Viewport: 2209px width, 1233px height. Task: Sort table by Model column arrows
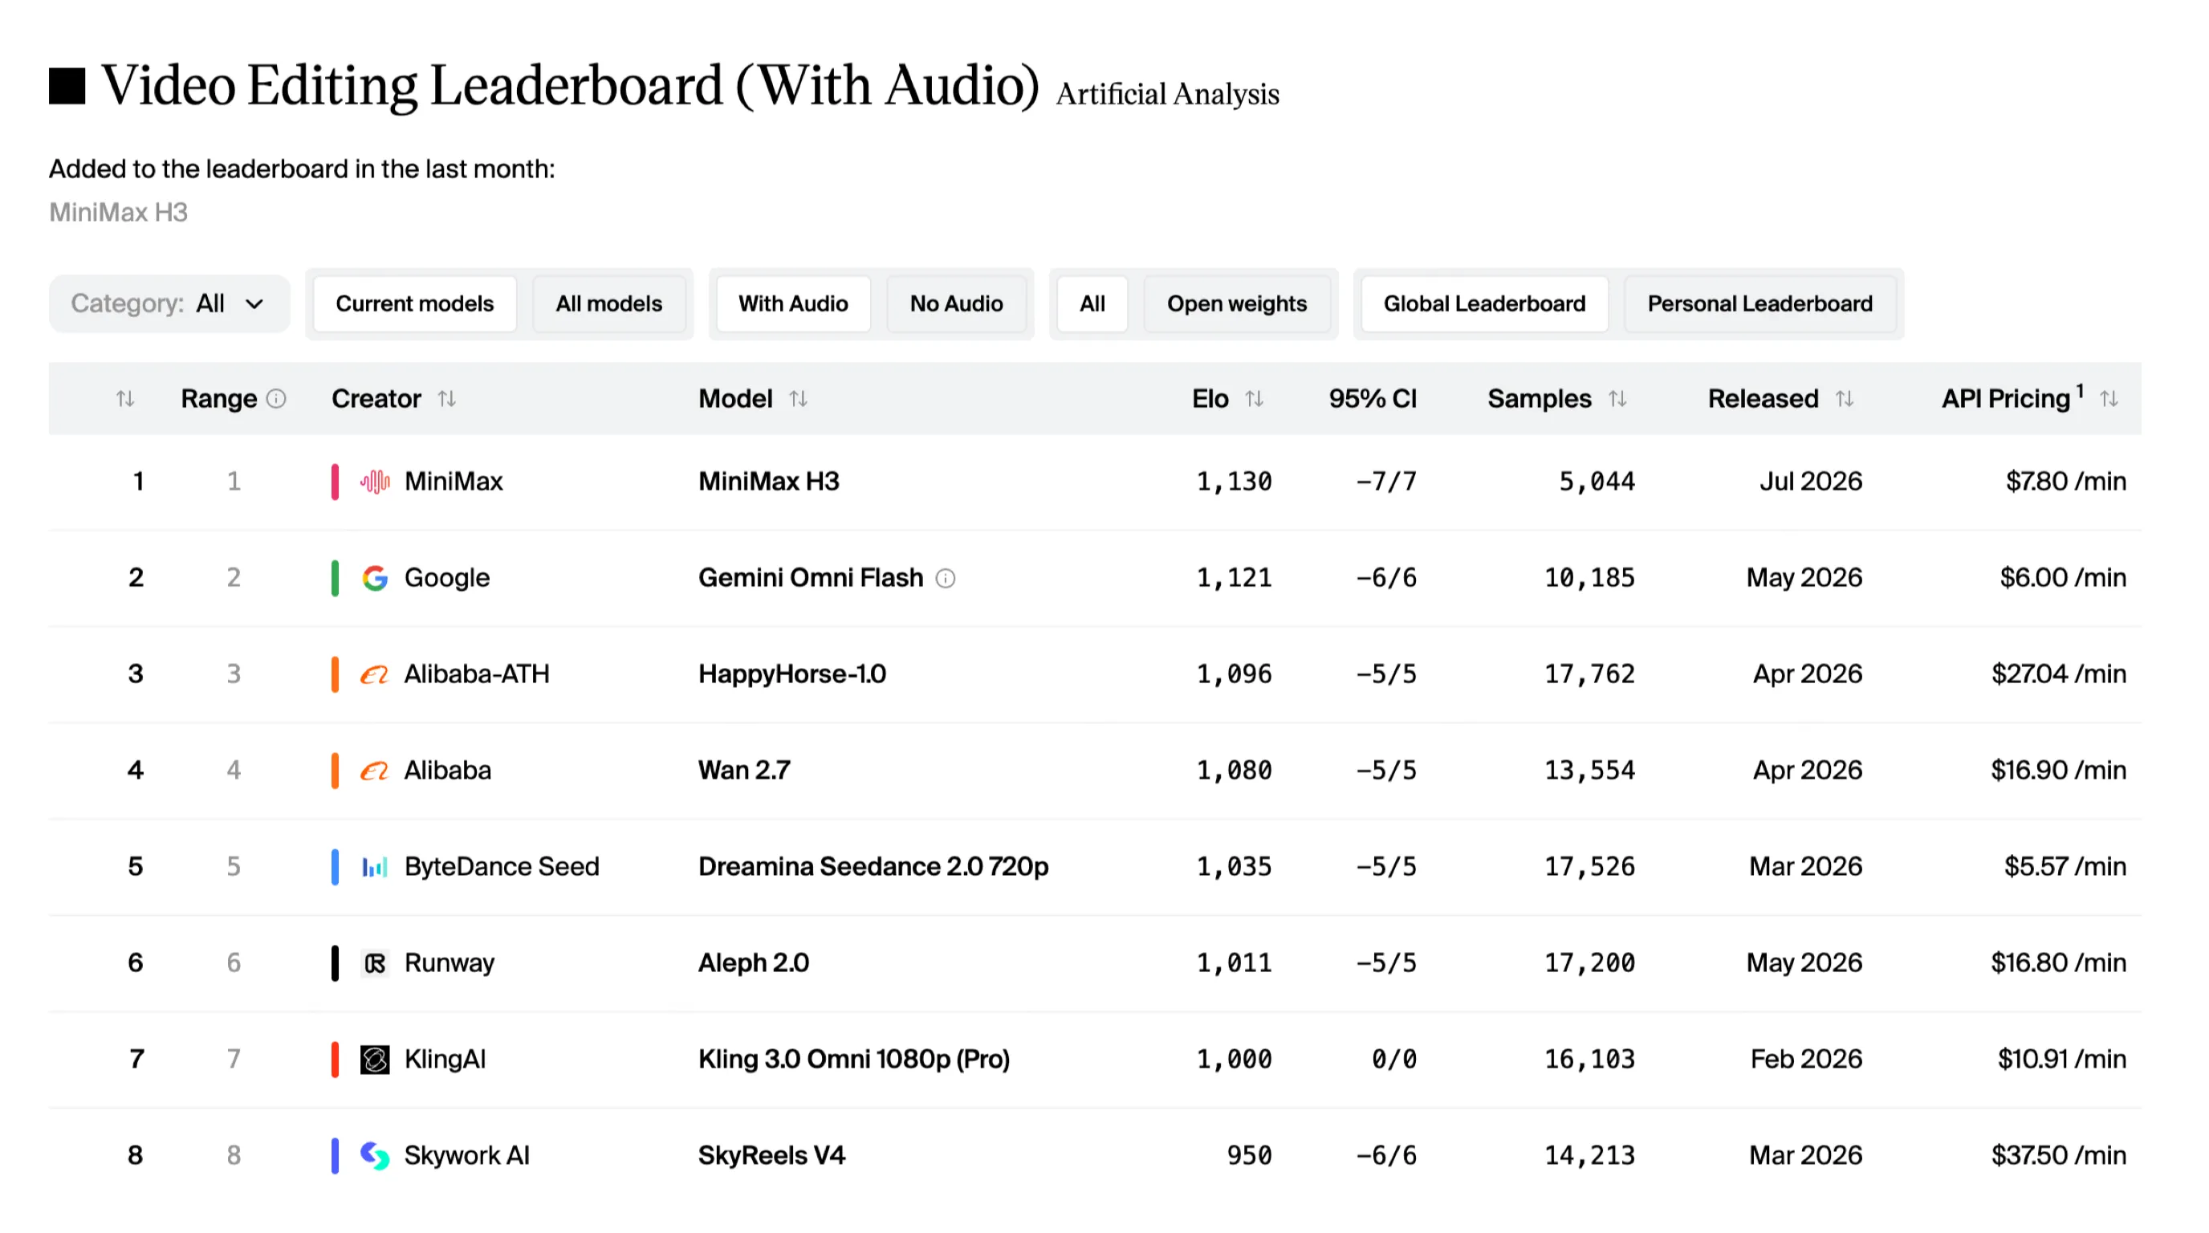point(799,399)
